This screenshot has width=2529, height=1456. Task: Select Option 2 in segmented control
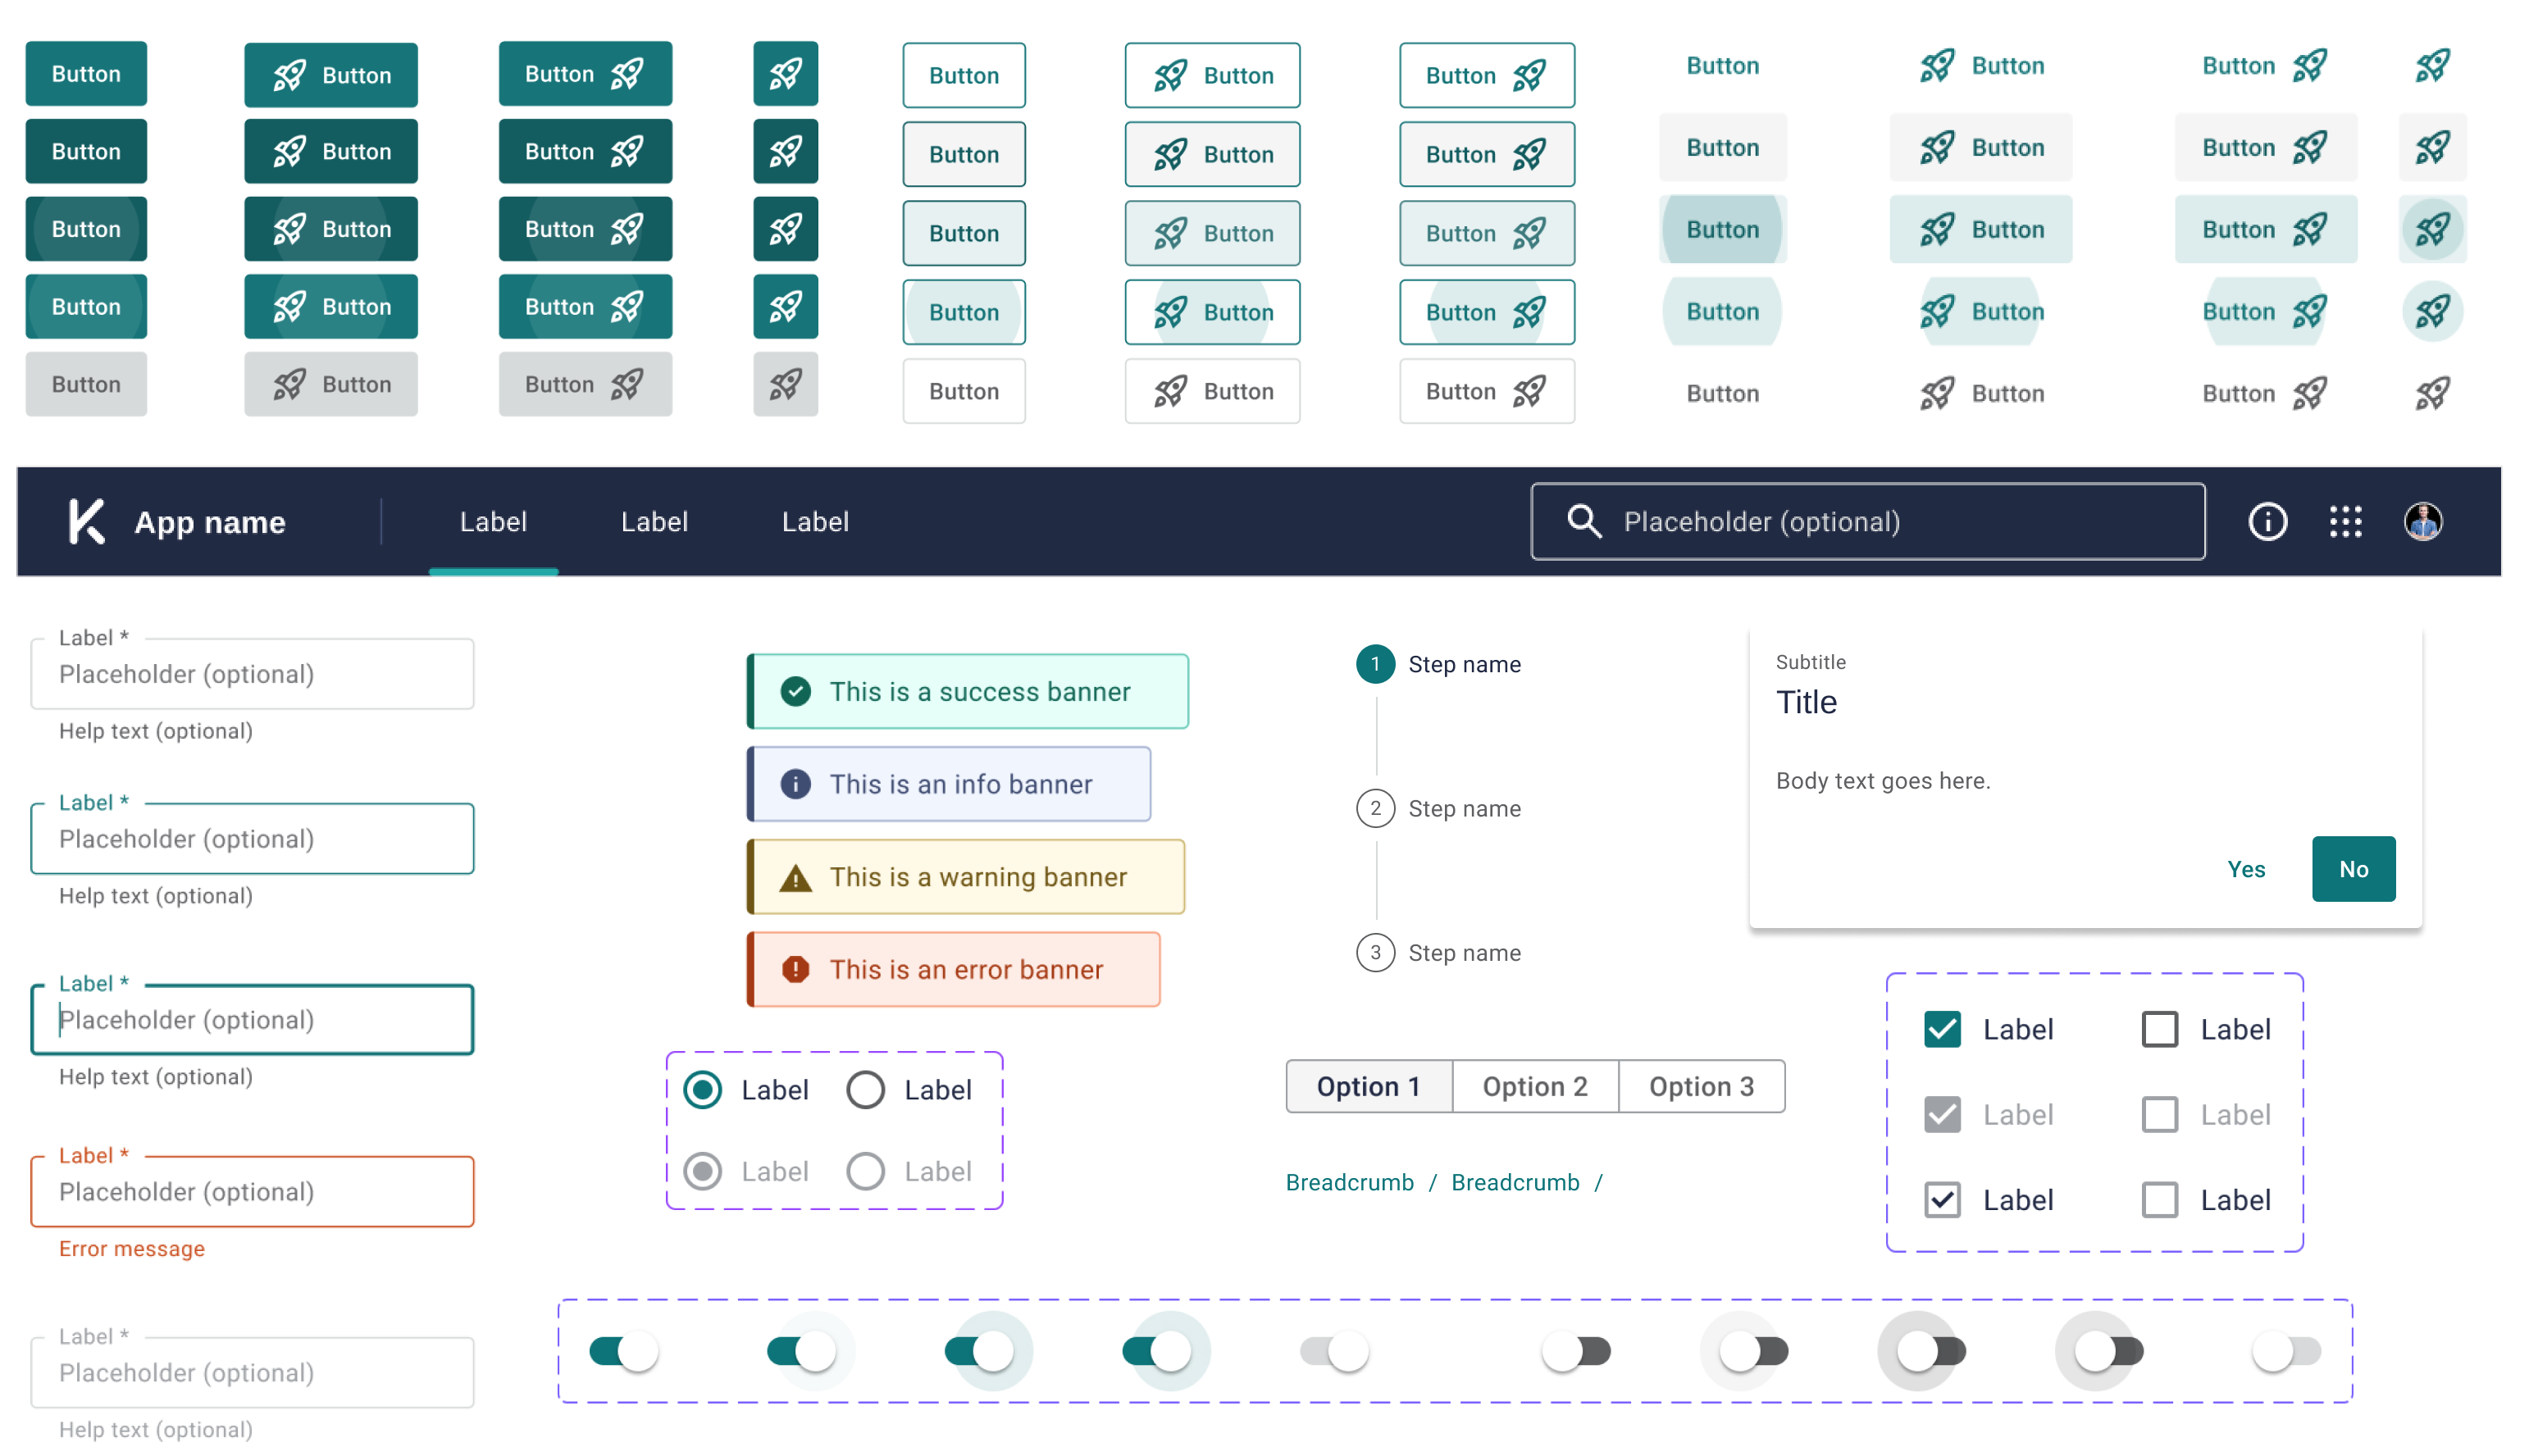[x=1534, y=1086]
